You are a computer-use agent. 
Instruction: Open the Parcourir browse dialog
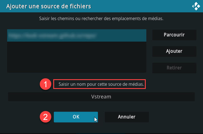pyautogui.click(x=174, y=35)
